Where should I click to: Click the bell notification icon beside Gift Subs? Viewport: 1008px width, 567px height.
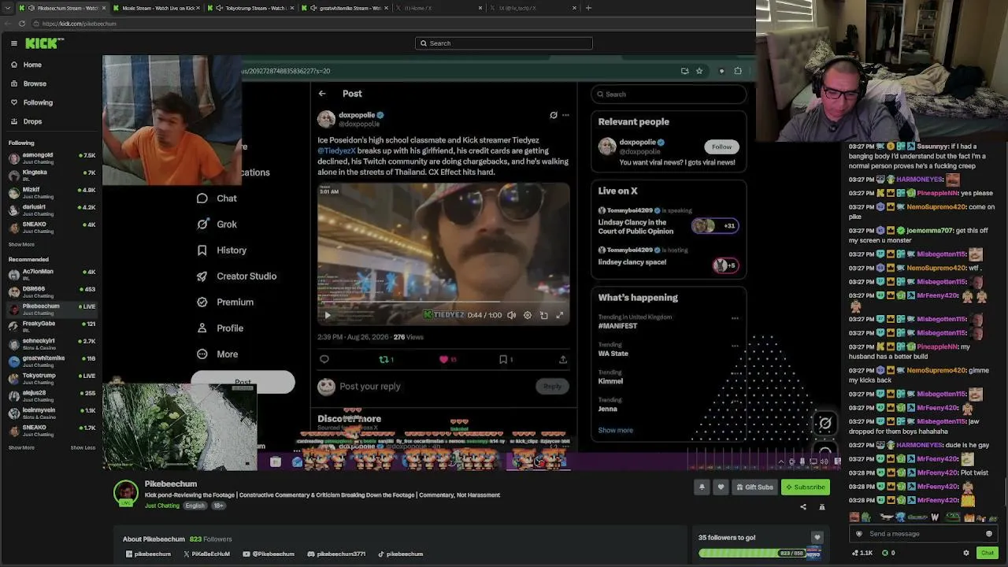[702, 487]
